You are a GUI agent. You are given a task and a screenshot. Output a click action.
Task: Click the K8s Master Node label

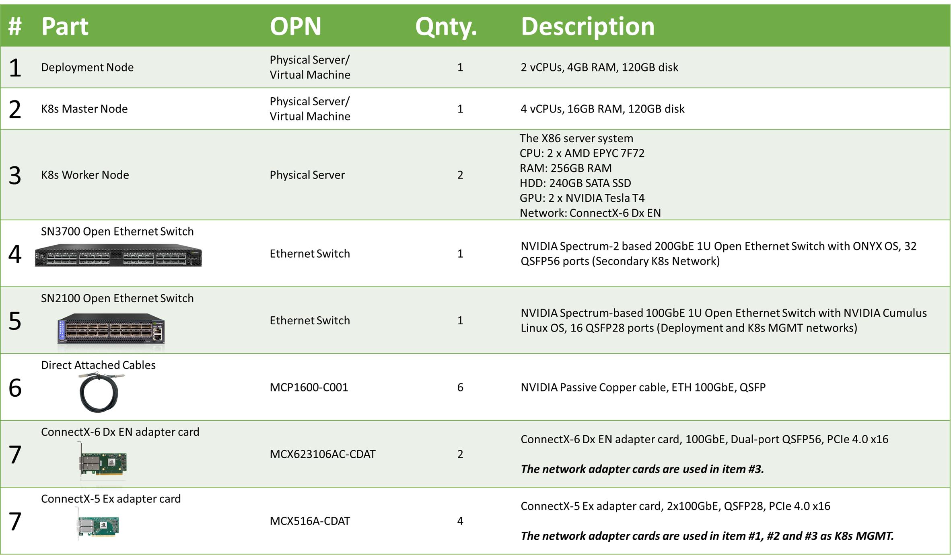point(84,109)
